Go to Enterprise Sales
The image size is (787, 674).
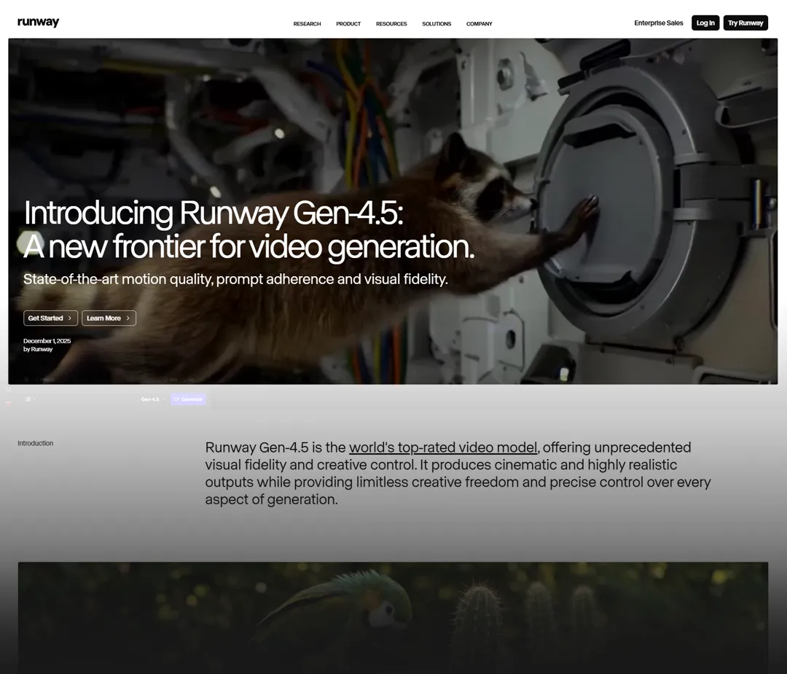[x=659, y=23]
